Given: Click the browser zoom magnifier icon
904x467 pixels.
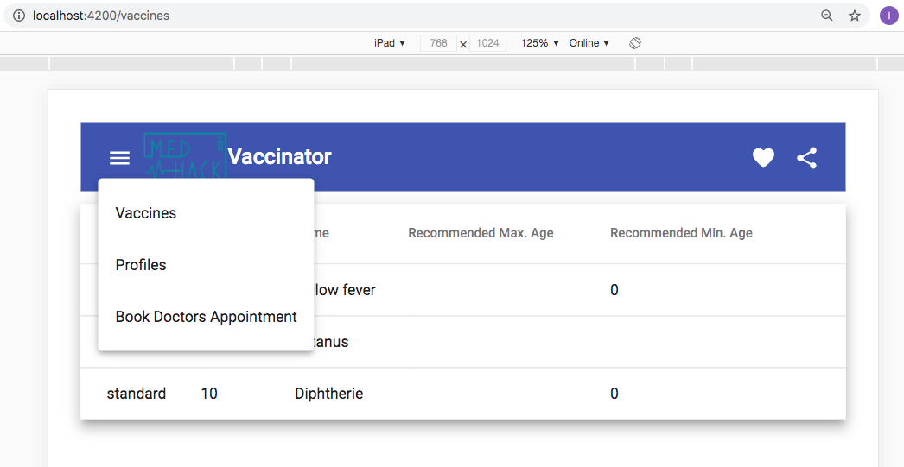Looking at the screenshot, I should (x=827, y=16).
